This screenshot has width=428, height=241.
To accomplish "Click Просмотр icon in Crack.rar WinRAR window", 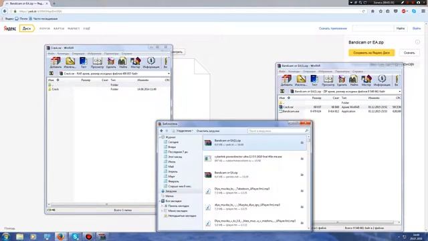I will click(x=97, y=62).
